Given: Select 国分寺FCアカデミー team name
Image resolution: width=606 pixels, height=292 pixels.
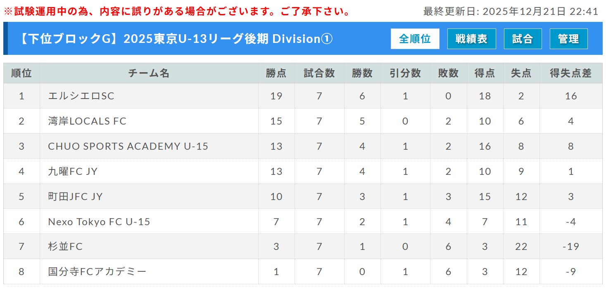Looking at the screenshot, I should [x=97, y=272].
